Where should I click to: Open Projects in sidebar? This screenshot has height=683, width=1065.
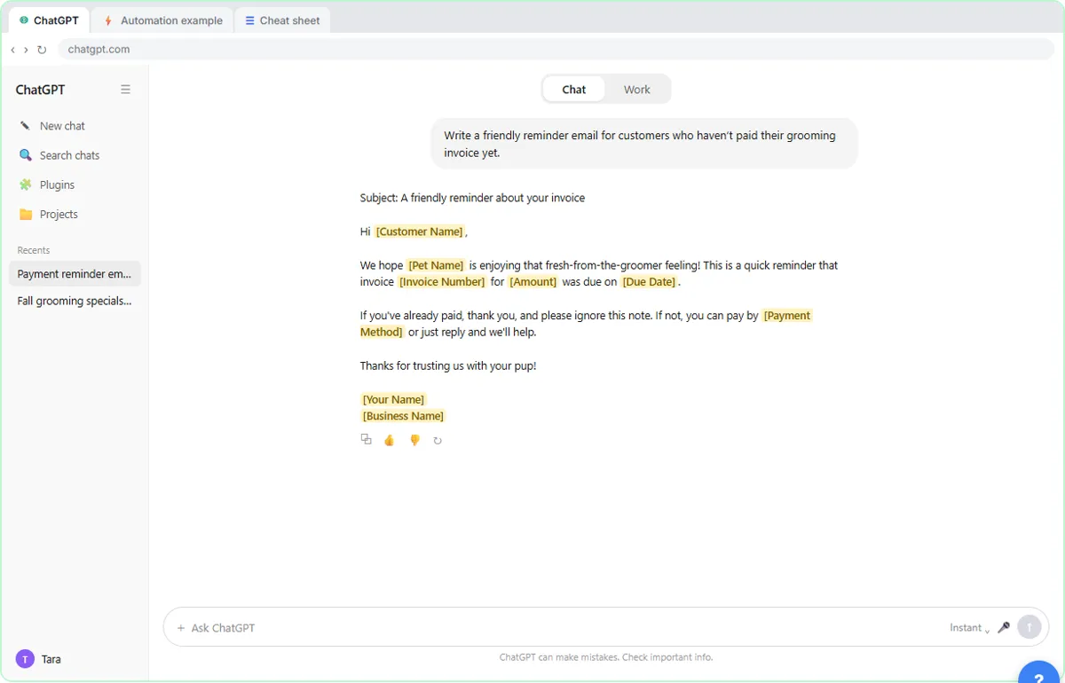pos(75,215)
